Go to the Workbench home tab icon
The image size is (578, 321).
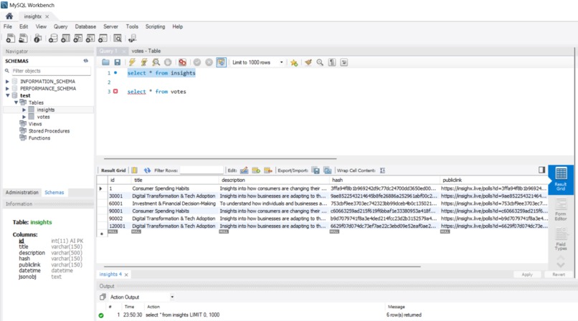tap(9, 16)
